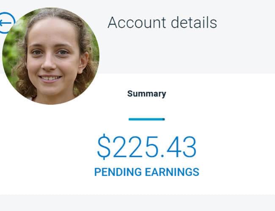Click the "225" digits of the earnings total
The image size is (275, 211).
(136, 147)
